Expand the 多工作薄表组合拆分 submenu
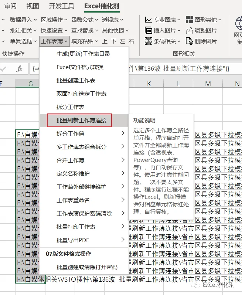Viewport: 242px width, 295px height. (x=84, y=147)
